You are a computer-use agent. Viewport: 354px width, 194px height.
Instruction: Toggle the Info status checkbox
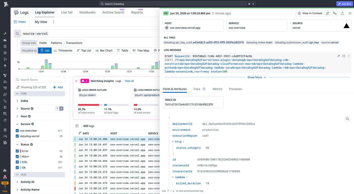17,162
